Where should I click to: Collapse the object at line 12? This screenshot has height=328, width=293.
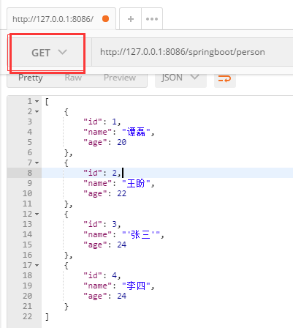37,214
